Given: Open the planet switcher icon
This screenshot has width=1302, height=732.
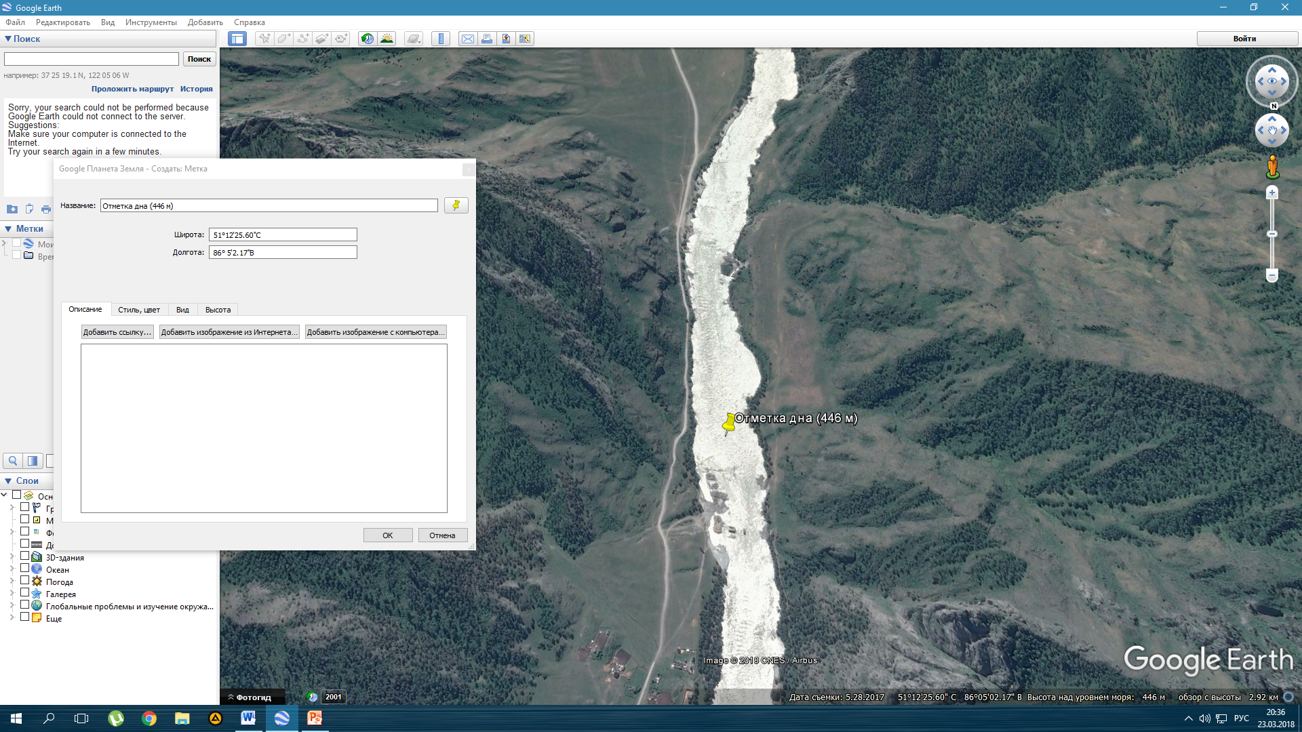Looking at the screenshot, I should pyautogui.click(x=414, y=39).
